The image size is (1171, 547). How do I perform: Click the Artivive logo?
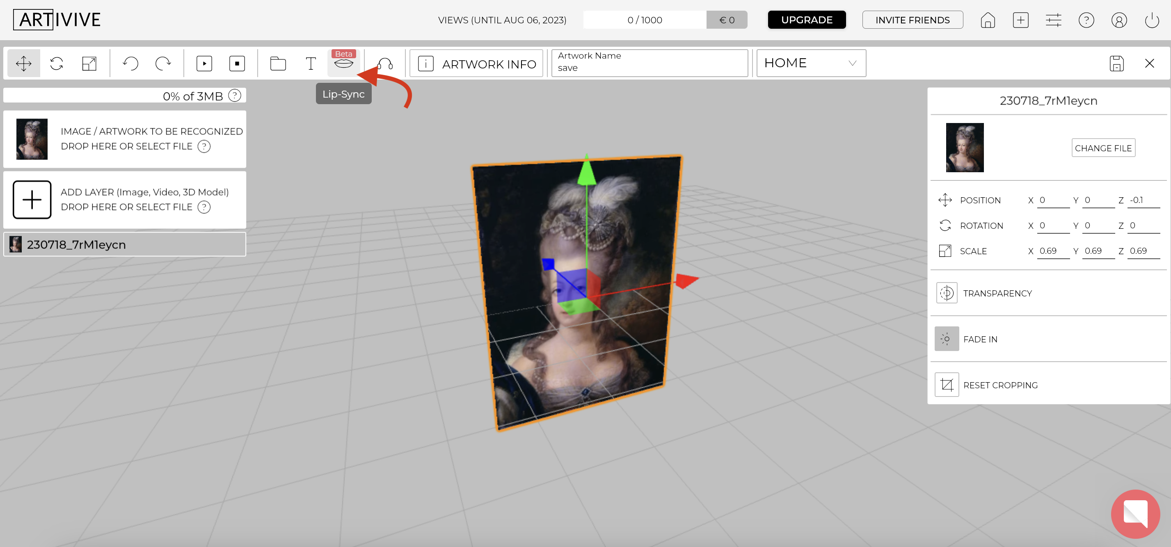point(57,20)
